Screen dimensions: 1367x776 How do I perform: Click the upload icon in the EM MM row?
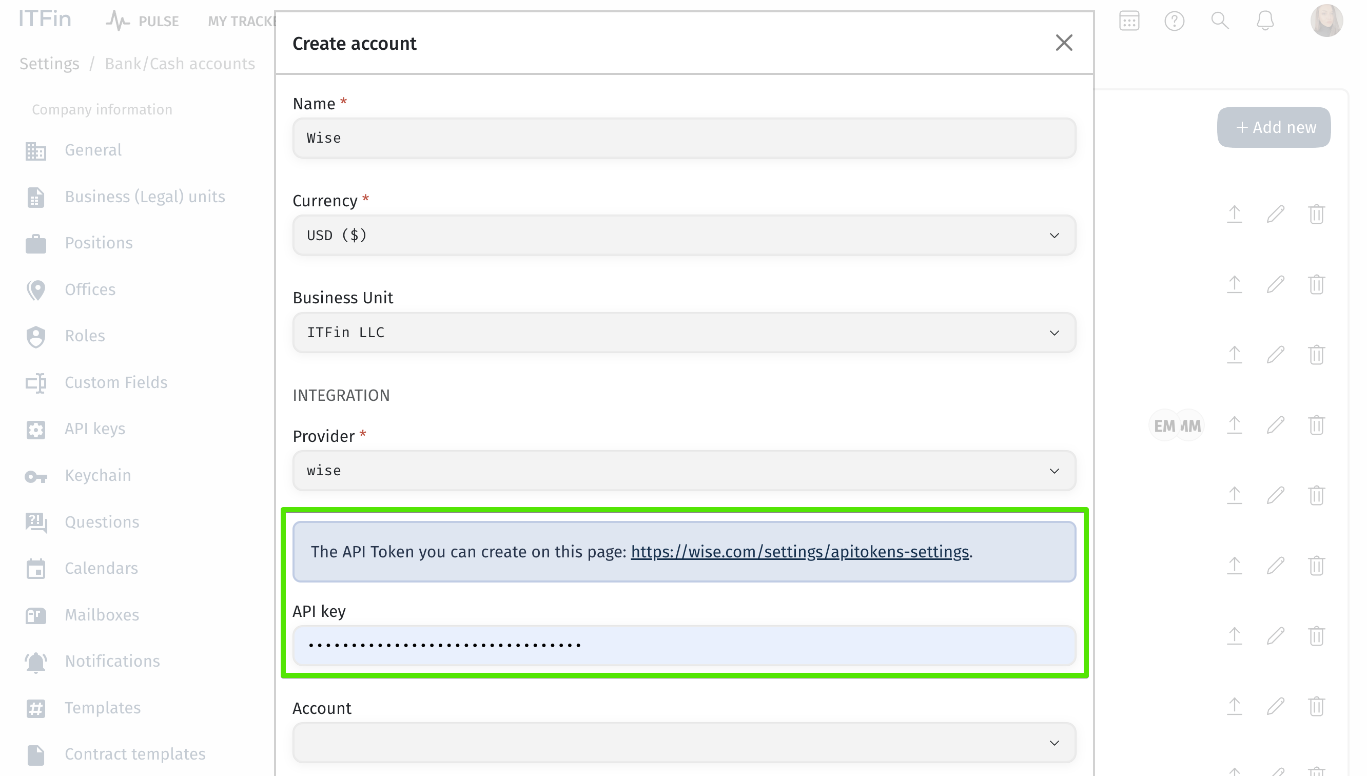(x=1234, y=425)
